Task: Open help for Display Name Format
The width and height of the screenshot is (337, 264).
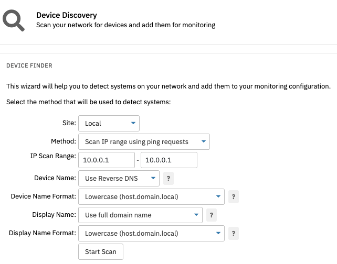Action: click(234, 233)
